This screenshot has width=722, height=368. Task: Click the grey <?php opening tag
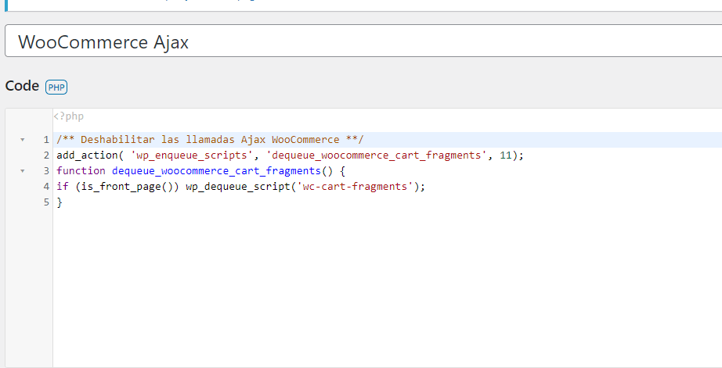[69, 116]
